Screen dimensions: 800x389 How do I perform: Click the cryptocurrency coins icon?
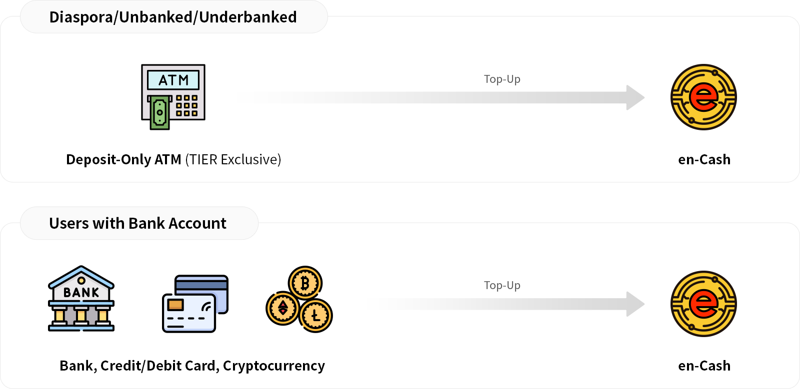(299, 299)
